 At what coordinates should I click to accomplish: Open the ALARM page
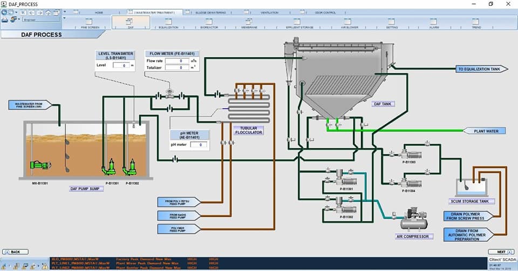tap(434, 23)
